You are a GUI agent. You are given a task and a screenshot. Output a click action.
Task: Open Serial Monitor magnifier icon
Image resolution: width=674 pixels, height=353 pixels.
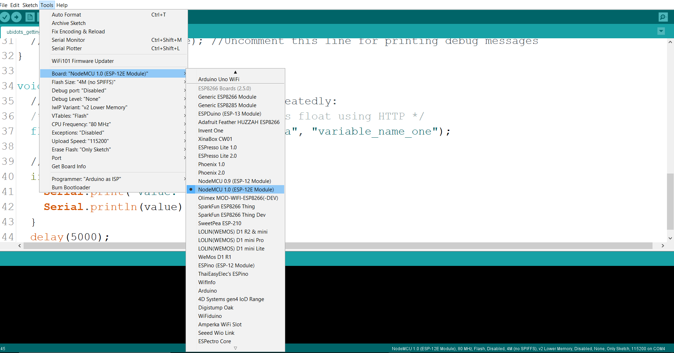663,17
